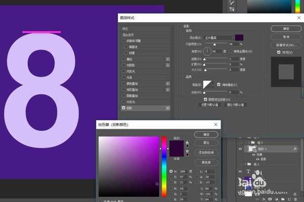Screen dimensions: 304x202
Task: Expand the 组 2 layer group
Action: click(246, 164)
